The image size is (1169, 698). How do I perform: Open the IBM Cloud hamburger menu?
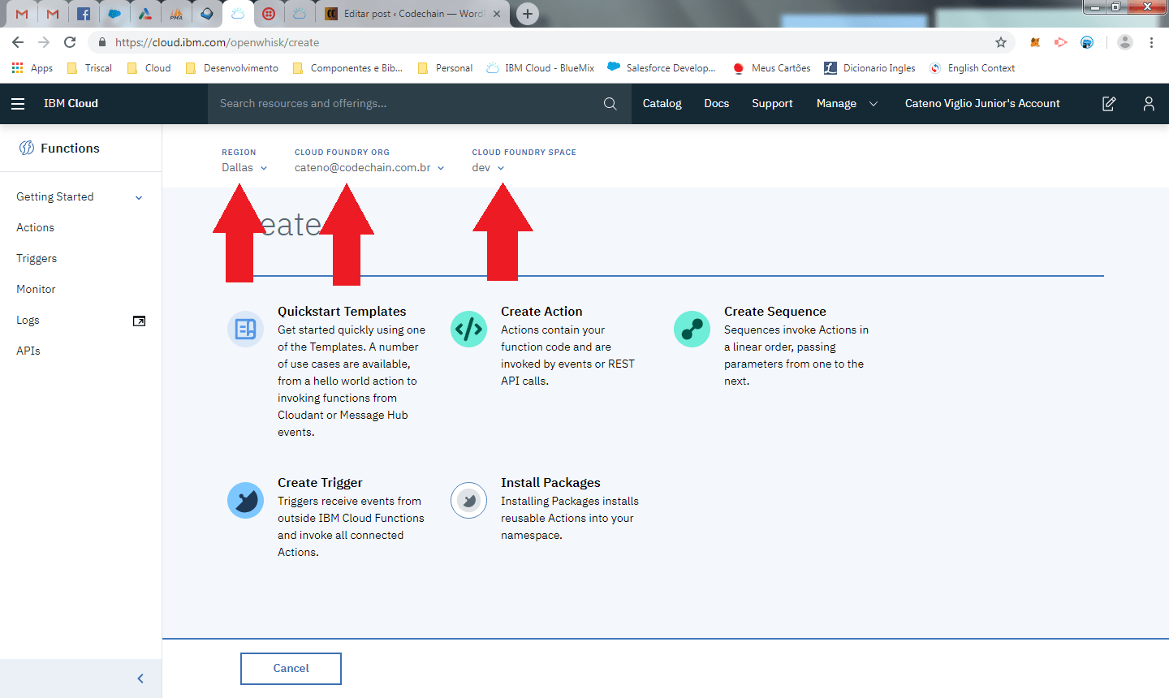18,104
